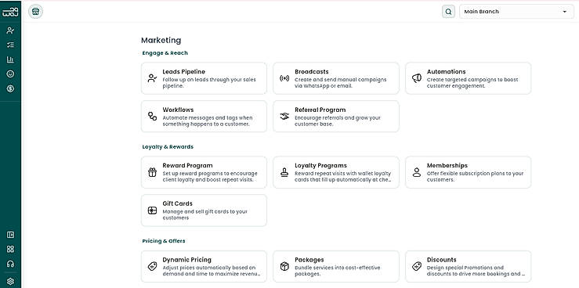Open the Discounts card title
Viewport: 579px width, 288px height.
tap(441, 260)
